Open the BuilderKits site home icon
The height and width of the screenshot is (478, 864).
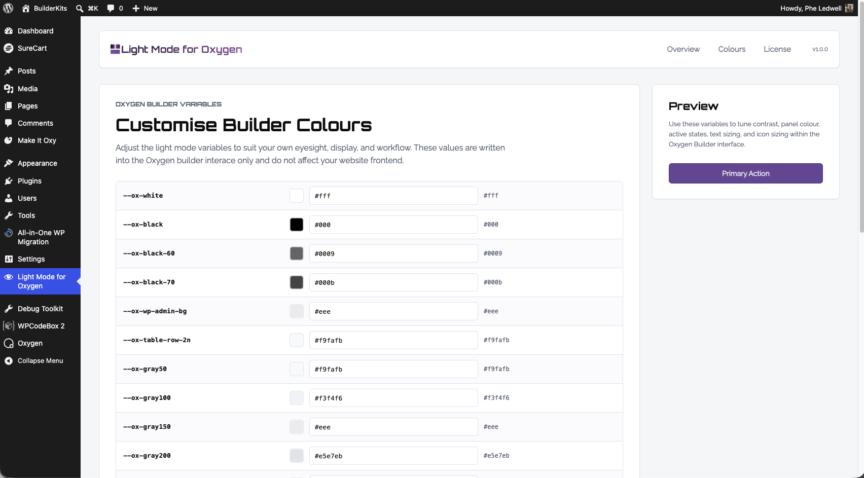pos(26,8)
